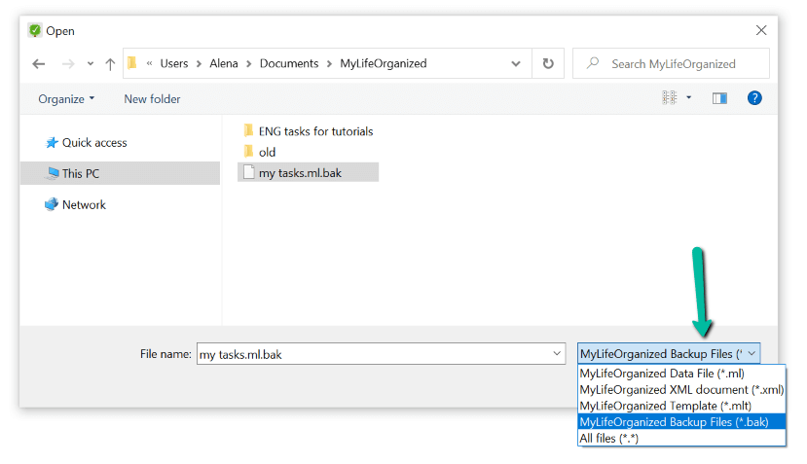Open the address bar history dropdown
The height and width of the screenshot is (464, 807).
(516, 64)
